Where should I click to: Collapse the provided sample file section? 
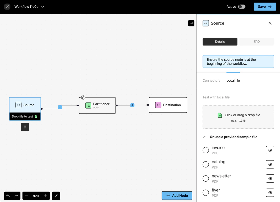(204, 137)
